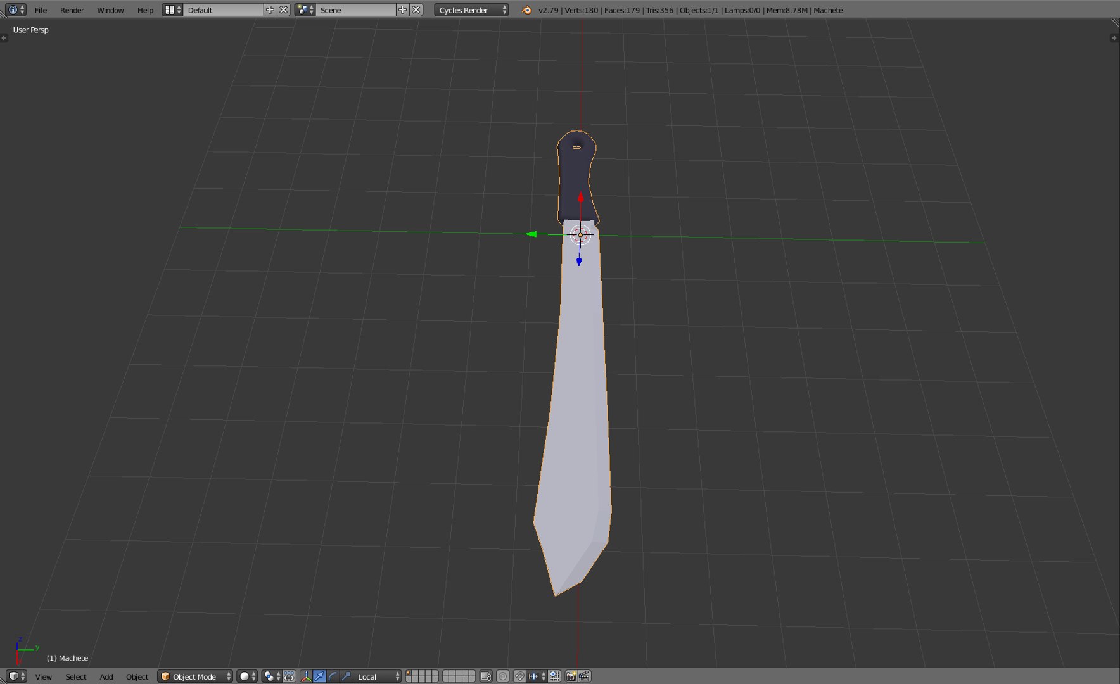Open the View menu in 3D viewport

(44, 676)
